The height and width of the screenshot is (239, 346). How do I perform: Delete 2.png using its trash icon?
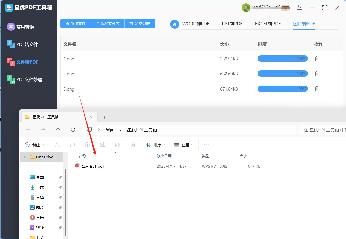tap(317, 73)
